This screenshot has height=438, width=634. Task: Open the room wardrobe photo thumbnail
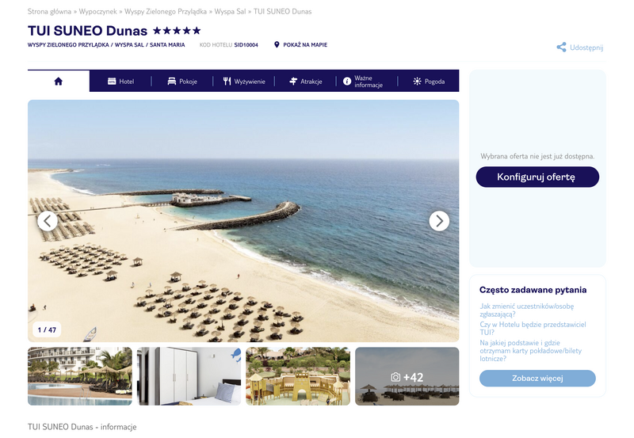[189, 376]
